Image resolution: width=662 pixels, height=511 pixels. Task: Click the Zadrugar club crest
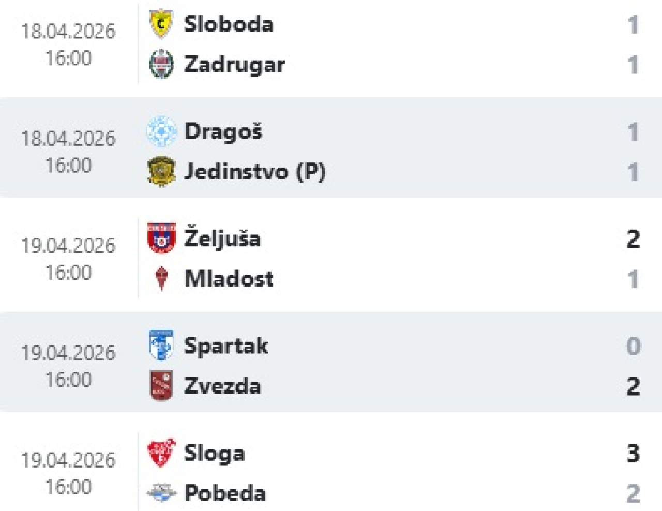(x=161, y=64)
